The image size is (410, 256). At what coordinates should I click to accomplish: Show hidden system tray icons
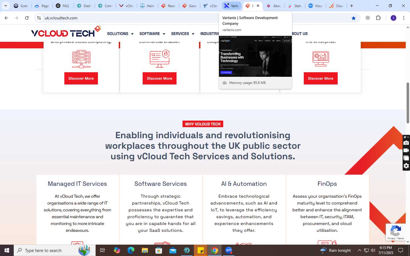[x=359, y=250]
